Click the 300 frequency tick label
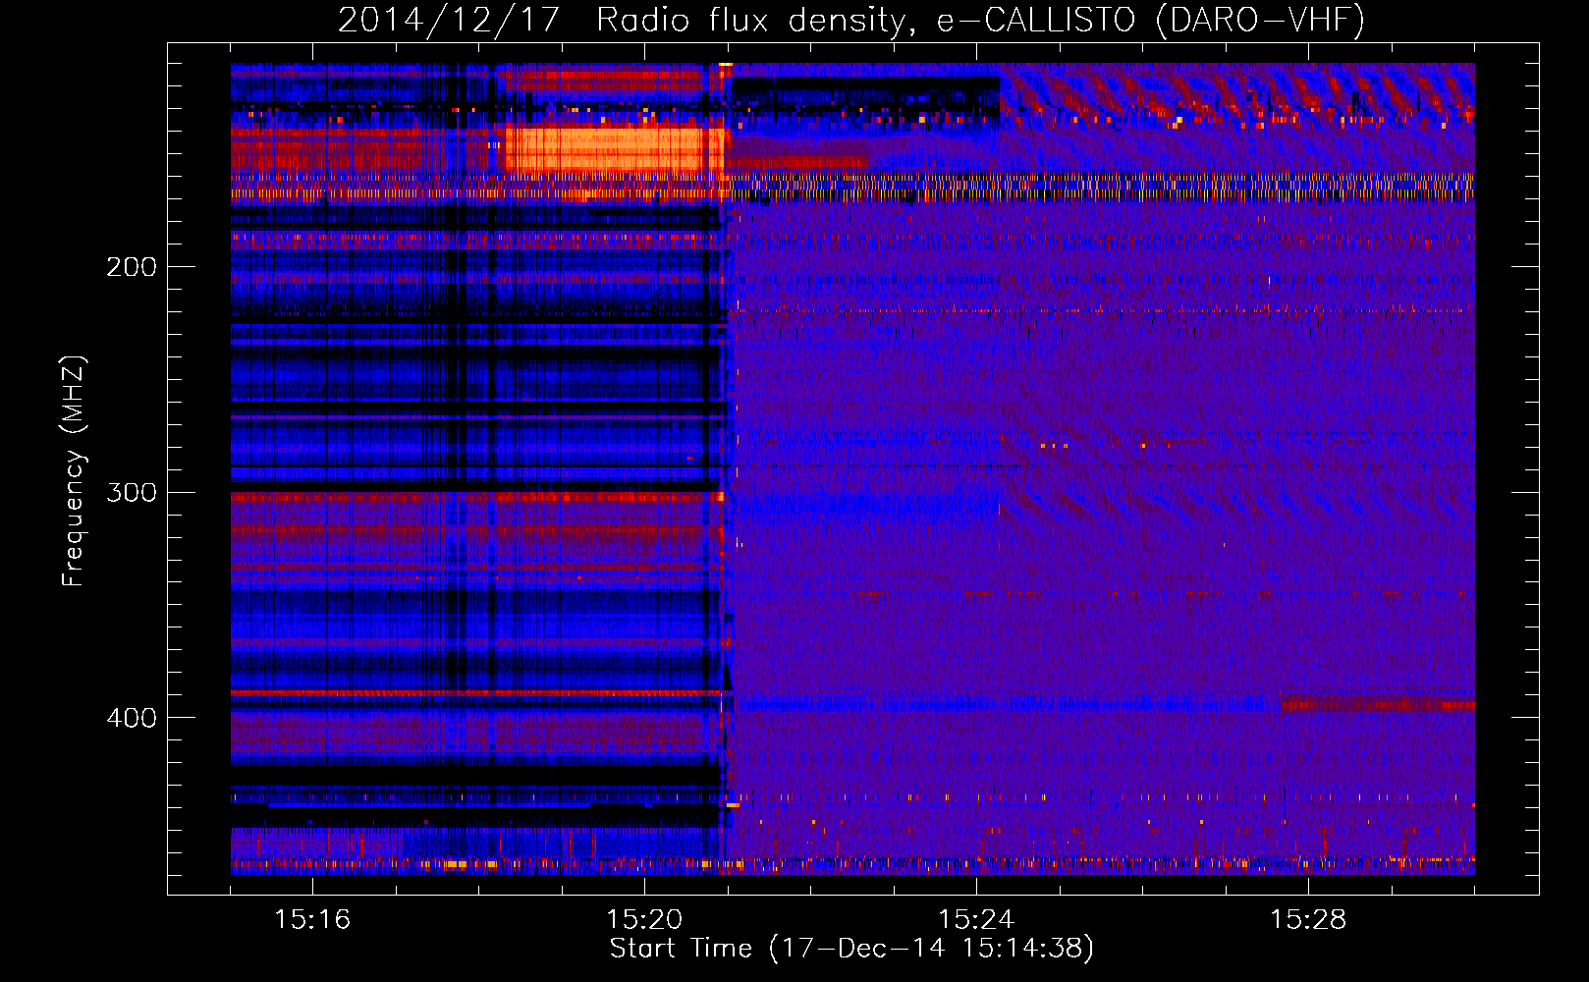 point(132,491)
